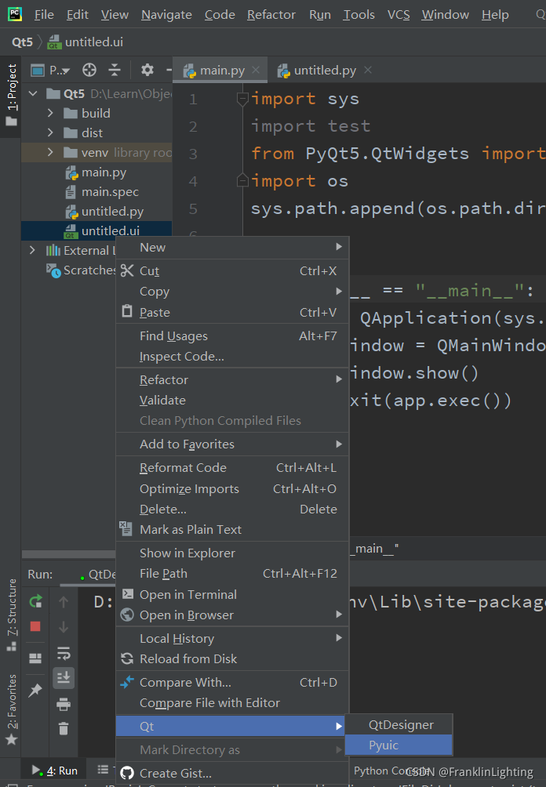
Task: Click Create Gist... entry
Action: point(232,774)
